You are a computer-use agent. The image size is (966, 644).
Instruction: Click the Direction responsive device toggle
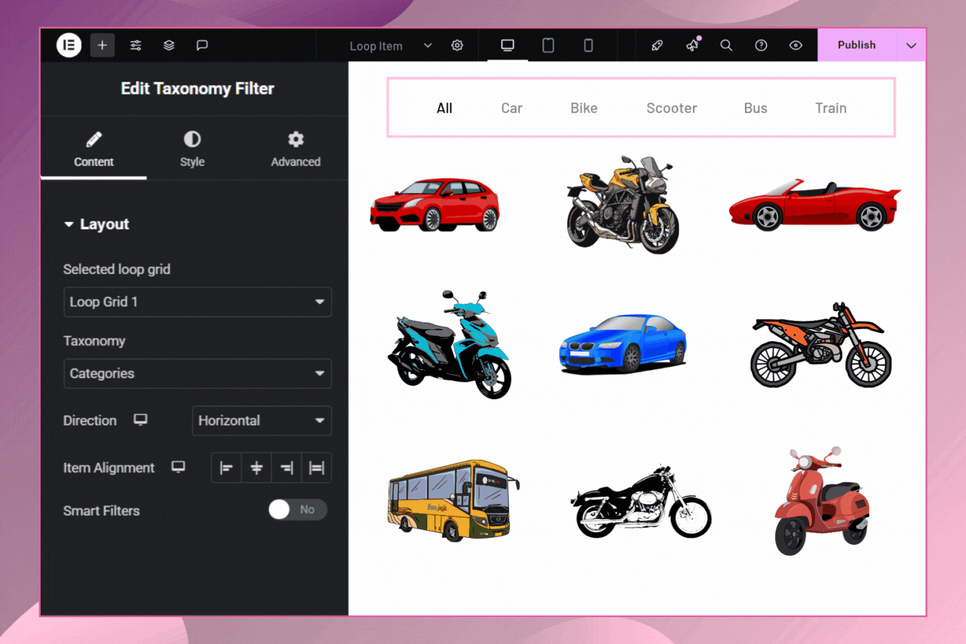pos(140,420)
